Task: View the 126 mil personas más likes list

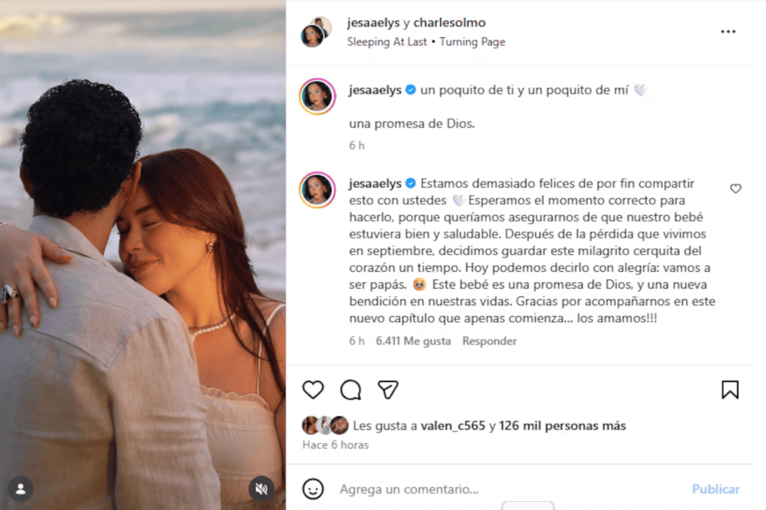Action: click(562, 426)
